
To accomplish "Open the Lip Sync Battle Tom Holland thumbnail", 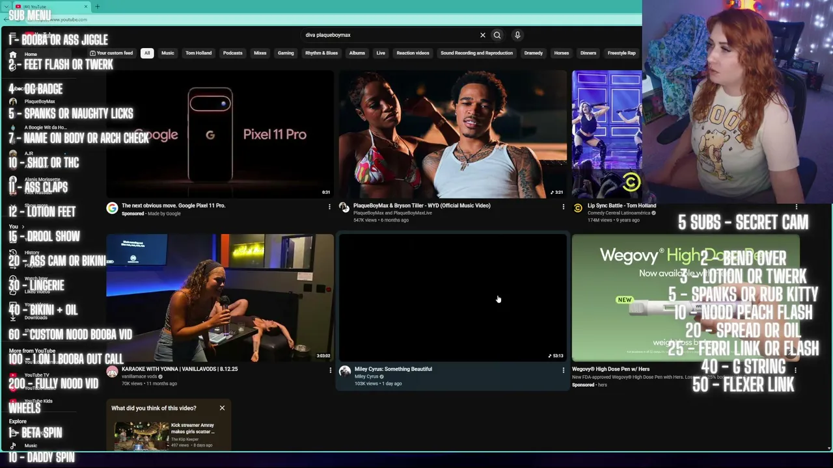I will 607,134.
